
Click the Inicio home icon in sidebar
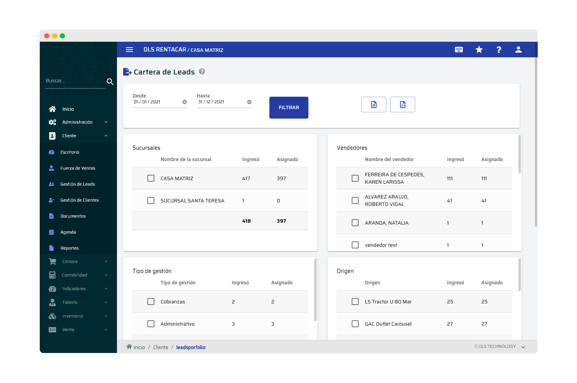pos(52,109)
